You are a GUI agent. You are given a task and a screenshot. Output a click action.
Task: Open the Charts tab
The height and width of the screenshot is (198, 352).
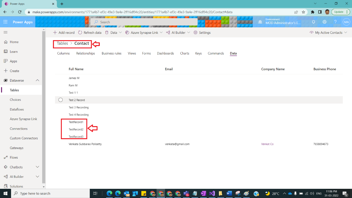click(x=184, y=53)
